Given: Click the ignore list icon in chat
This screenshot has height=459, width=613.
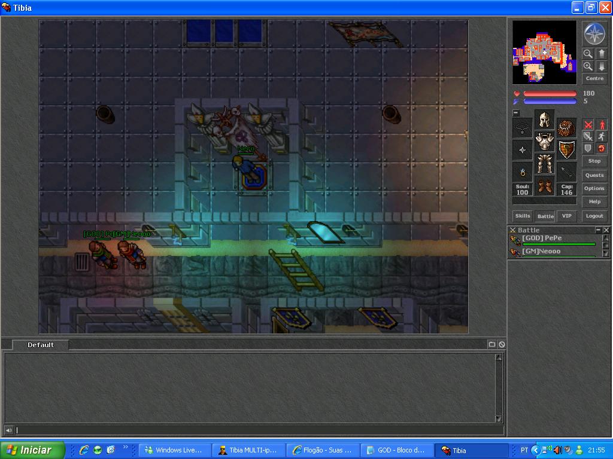Looking at the screenshot, I should [x=502, y=344].
